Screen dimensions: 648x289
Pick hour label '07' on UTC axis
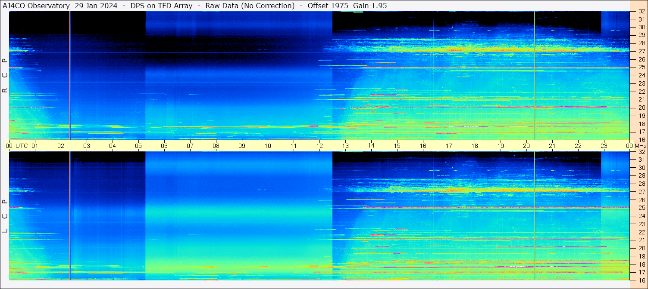pyautogui.click(x=190, y=146)
